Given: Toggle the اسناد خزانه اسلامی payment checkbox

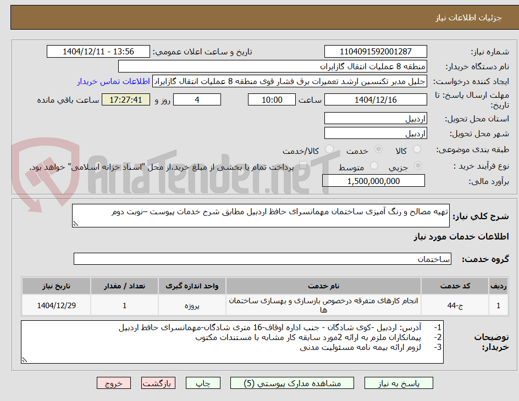Looking at the screenshot, I should (x=303, y=166).
